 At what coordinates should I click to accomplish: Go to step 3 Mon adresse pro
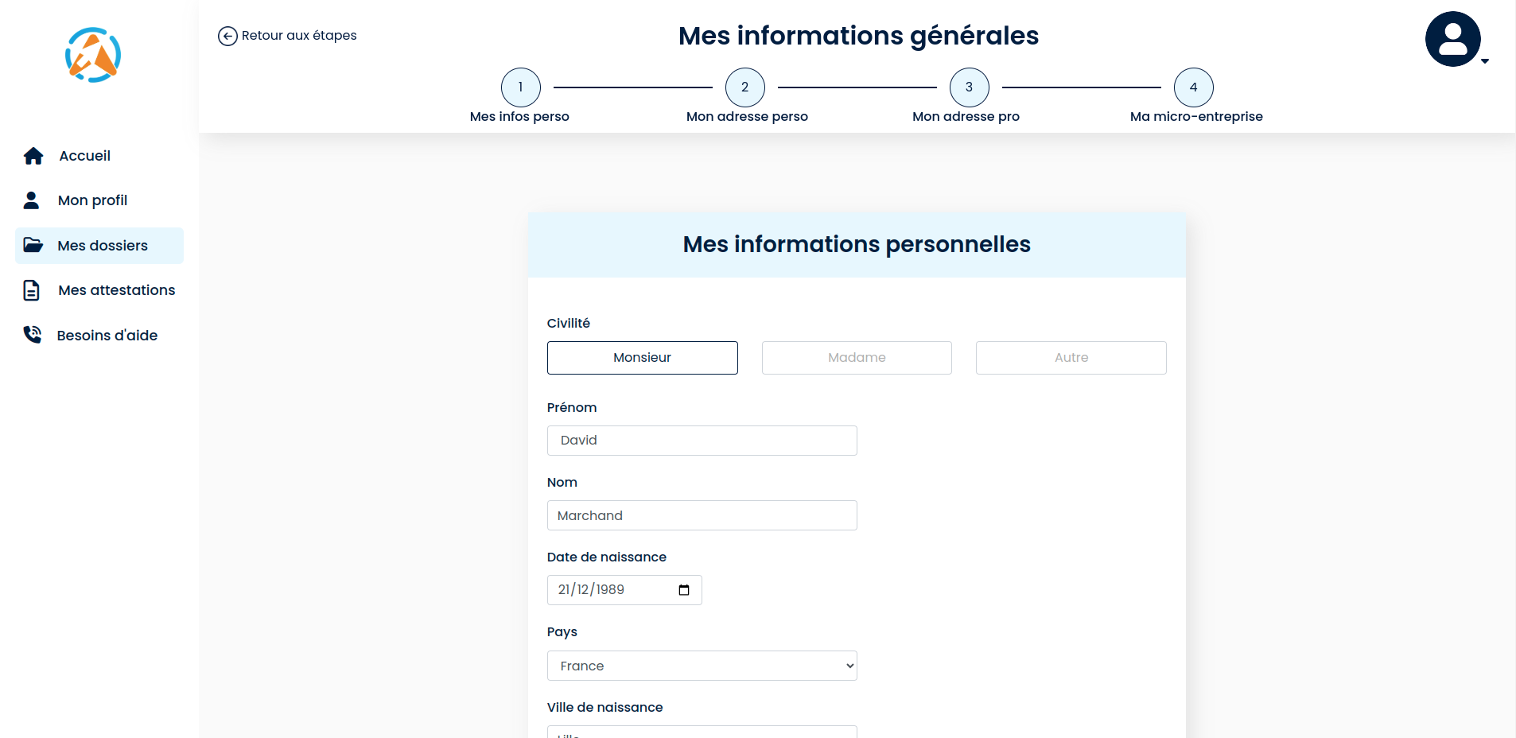[x=968, y=87]
